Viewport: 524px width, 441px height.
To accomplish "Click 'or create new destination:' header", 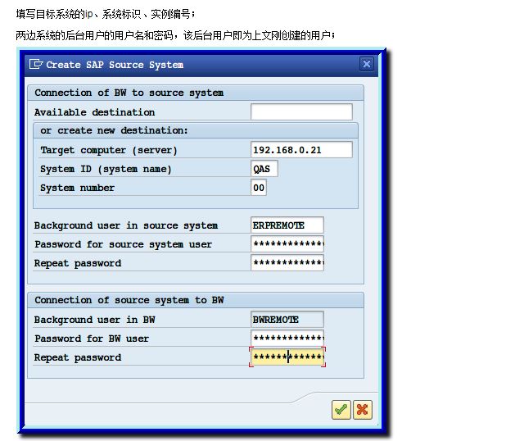I will (x=196, y=130).
